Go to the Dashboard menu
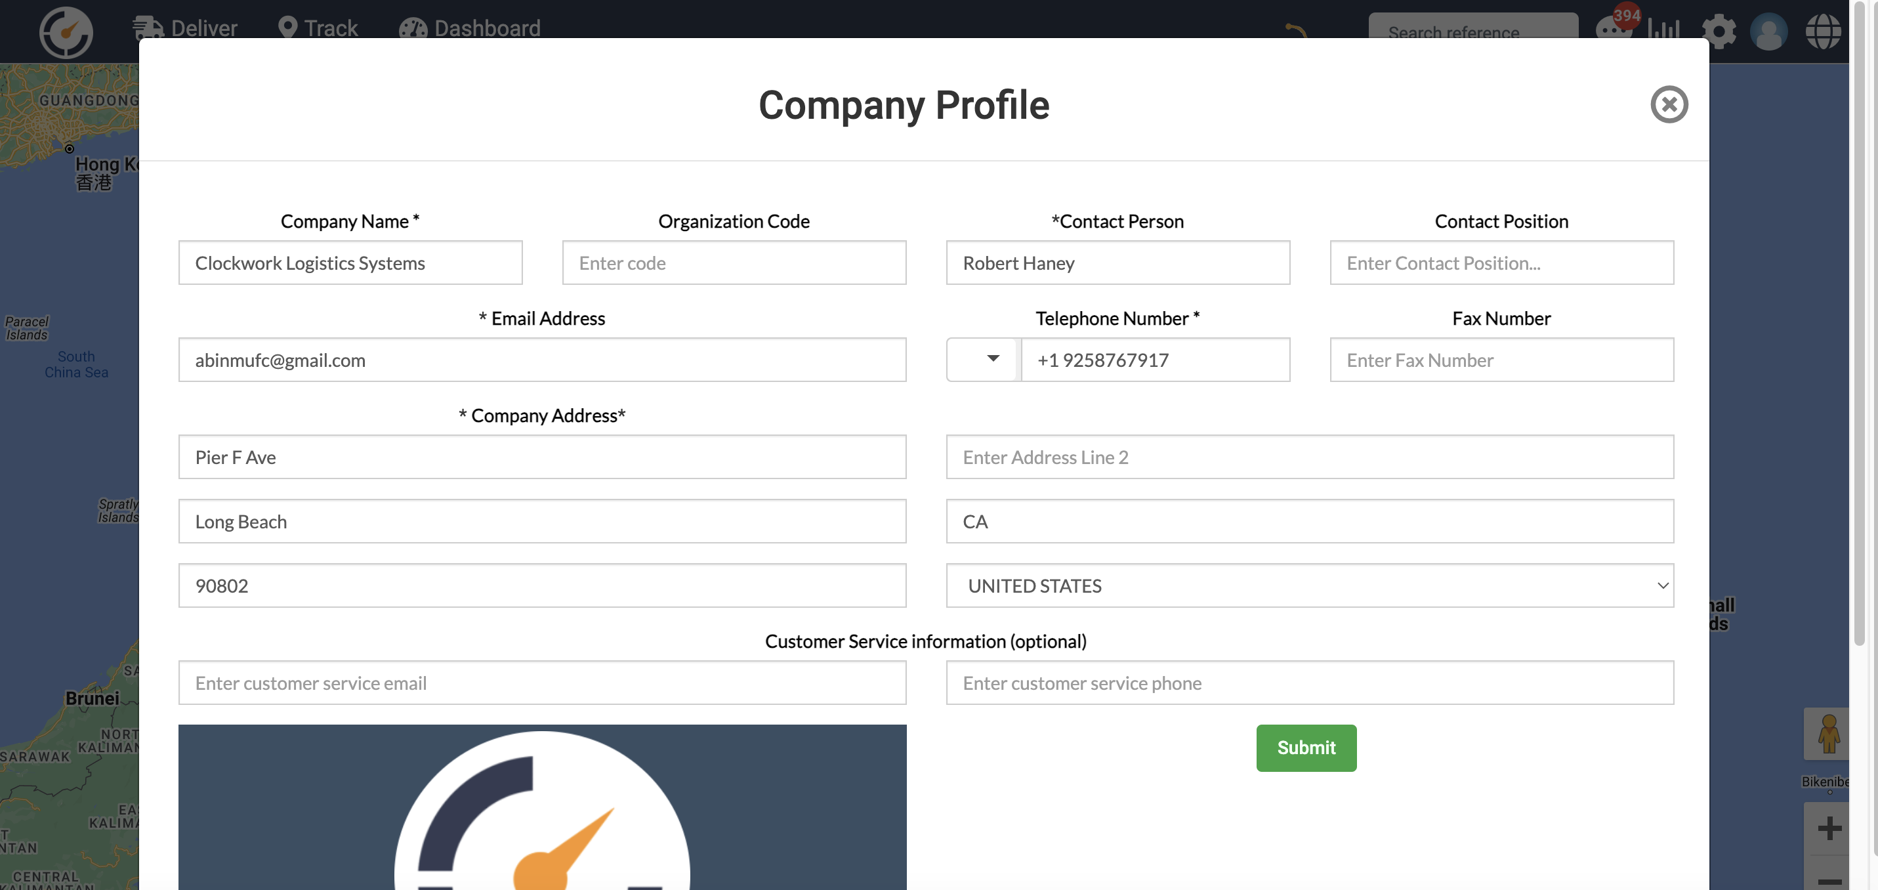 [470, 28]
